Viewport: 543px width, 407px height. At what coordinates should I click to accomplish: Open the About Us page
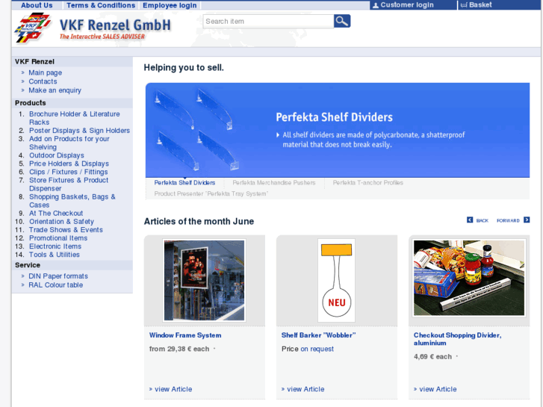[37, 5]
